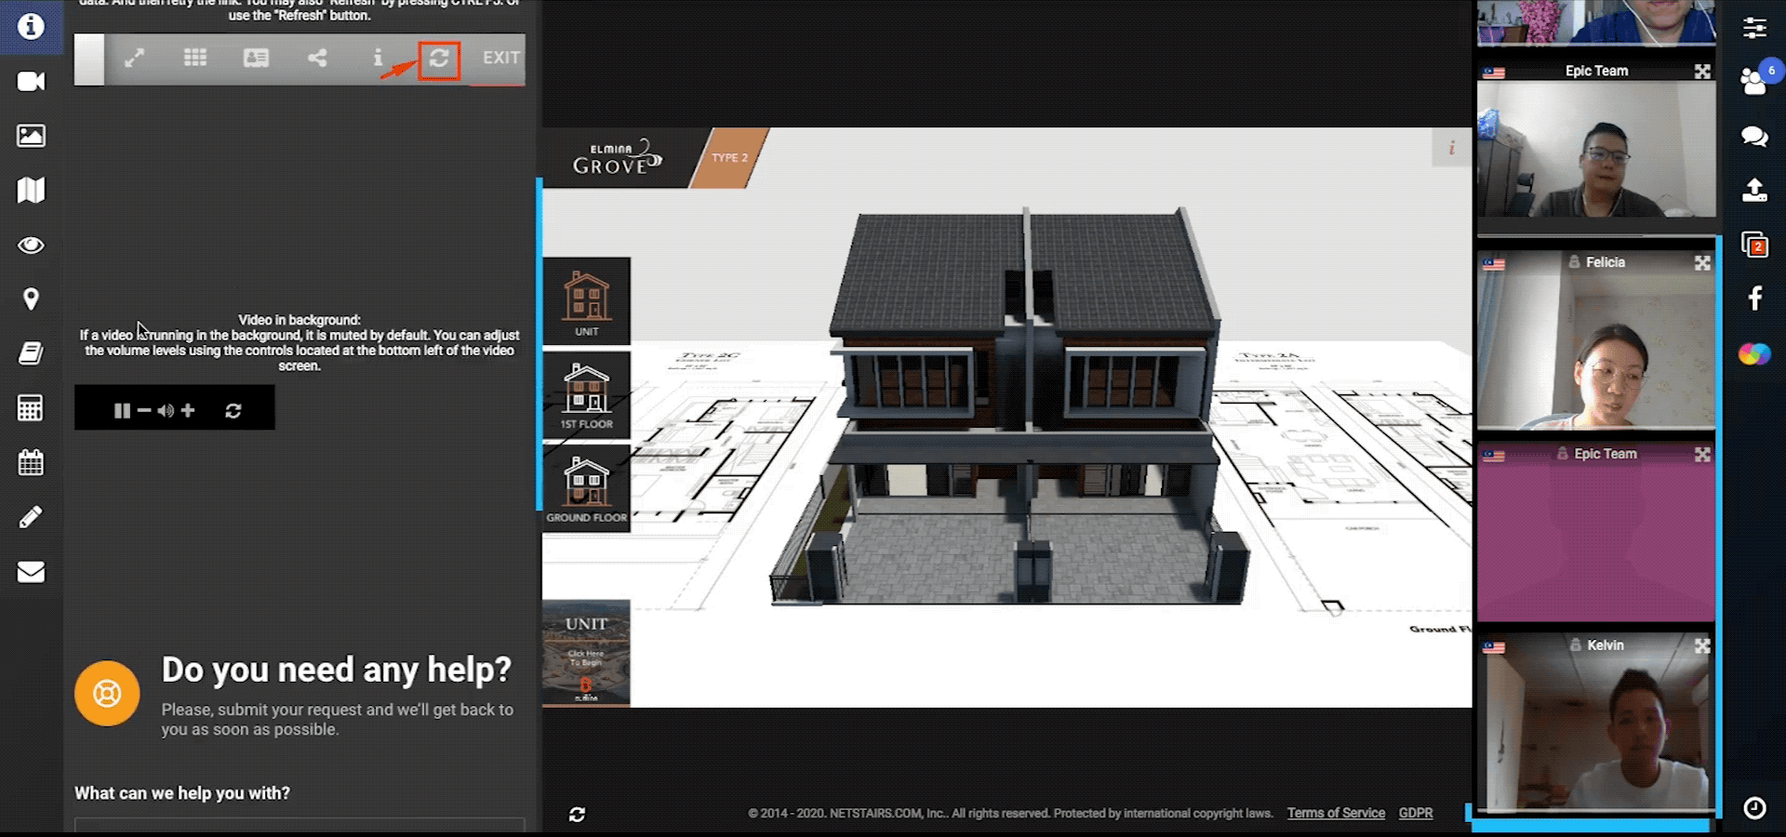The width and height of the screenshot is (1786, 837).
Task: Click the clock icon at bottom right
Action: (x=1754, y=807)
